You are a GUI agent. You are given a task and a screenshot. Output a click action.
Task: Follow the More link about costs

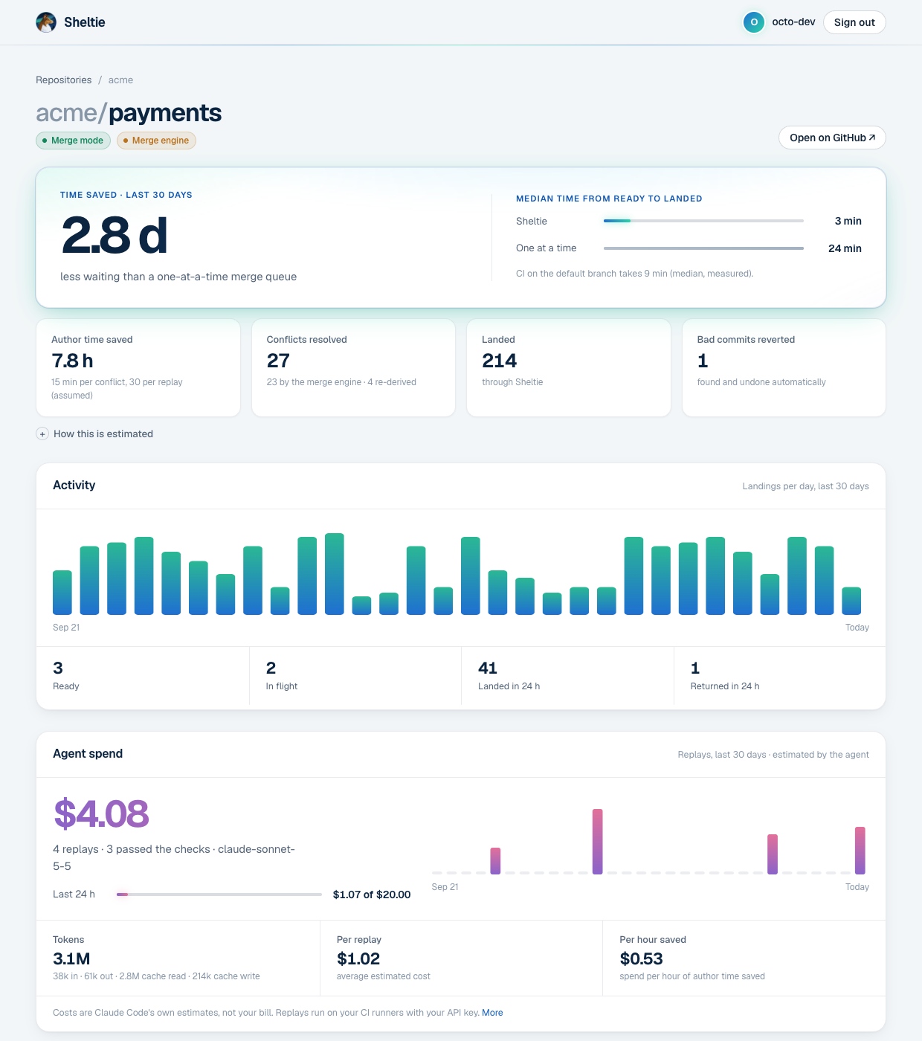(492, 1013)
